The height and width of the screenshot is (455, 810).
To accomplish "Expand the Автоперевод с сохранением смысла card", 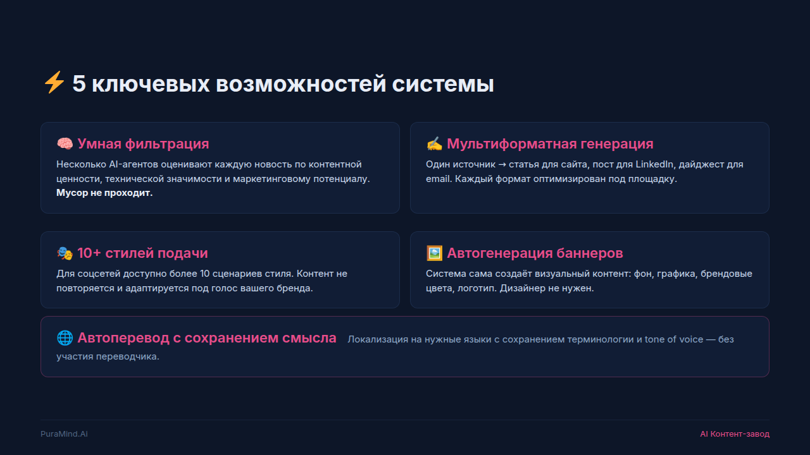I will tap(405, 346).
